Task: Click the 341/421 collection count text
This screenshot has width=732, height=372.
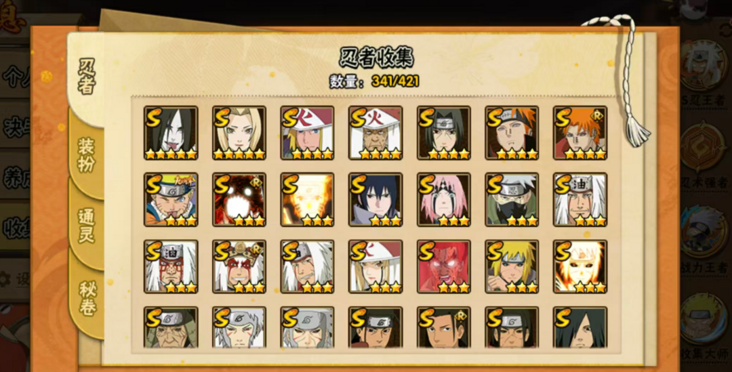Action: [395, 81]
